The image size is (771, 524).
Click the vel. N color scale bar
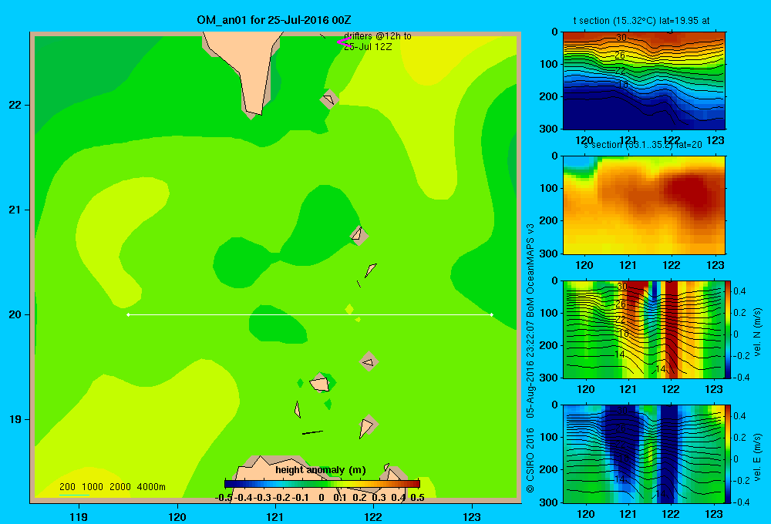(728, 329)
